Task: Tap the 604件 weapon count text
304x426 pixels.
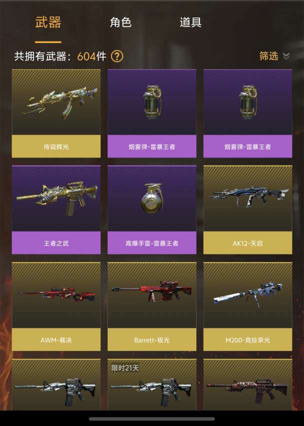Action: click(x=91, y=56)
